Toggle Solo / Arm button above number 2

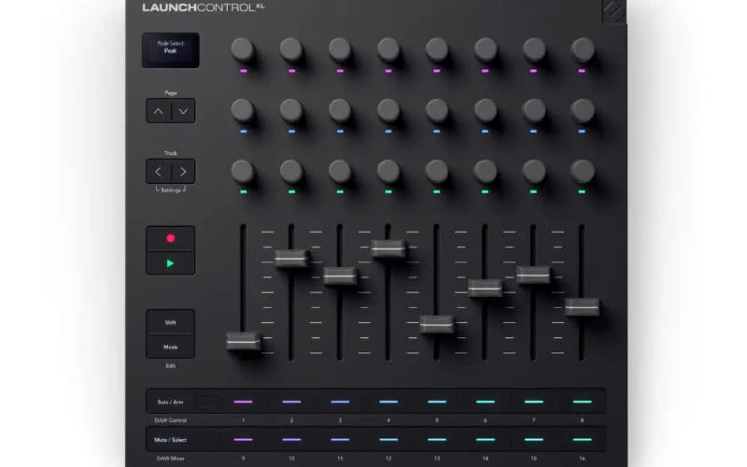291,402
